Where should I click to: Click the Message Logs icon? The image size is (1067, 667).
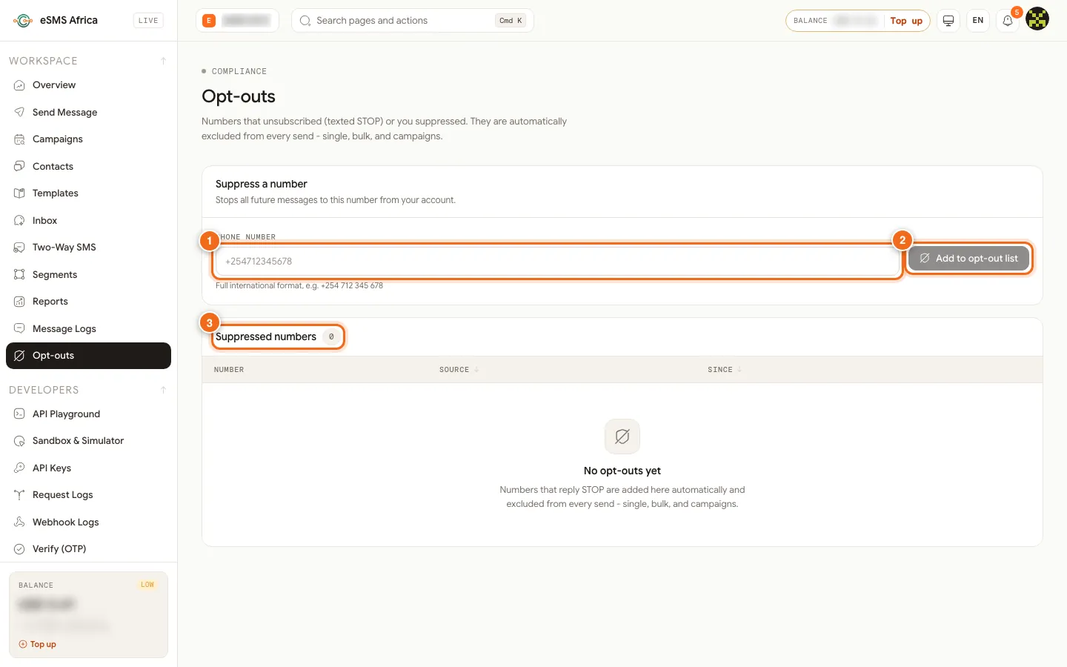click(19, 328)
